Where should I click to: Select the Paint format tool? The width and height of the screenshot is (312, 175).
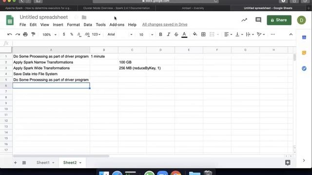point(33,35)
